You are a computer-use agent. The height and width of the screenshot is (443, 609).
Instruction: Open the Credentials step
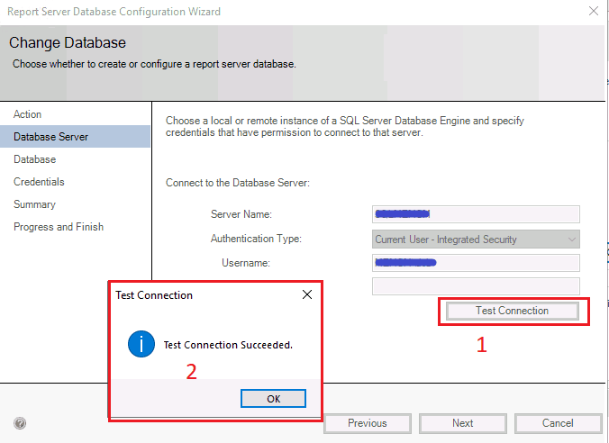pyautogui.click(x=39, y=182)
